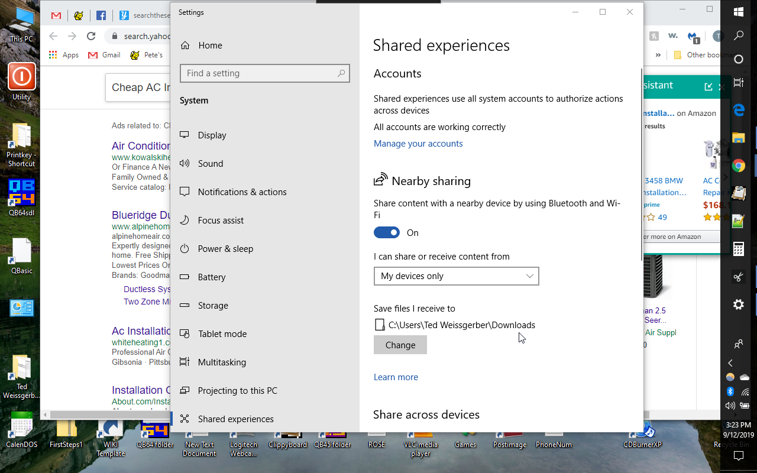757x473 pixels.
Task: Click the Settings window vertical scrollbar
Action: [642, 166]
